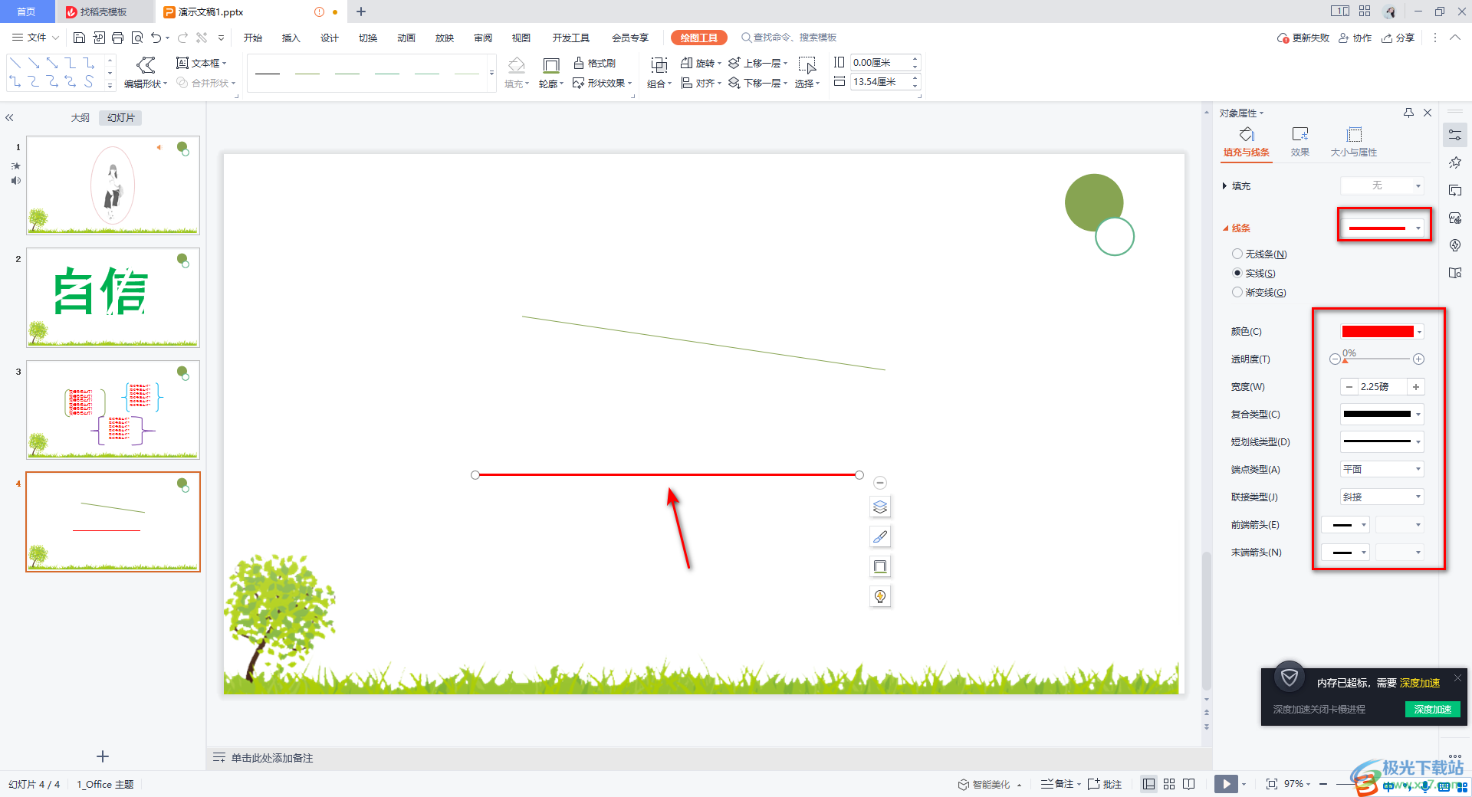Open the Fill (填充) type dropdown
The height and width of the screenshot is (797, 1472).
pyautogui.click(x=1382, y=185)
